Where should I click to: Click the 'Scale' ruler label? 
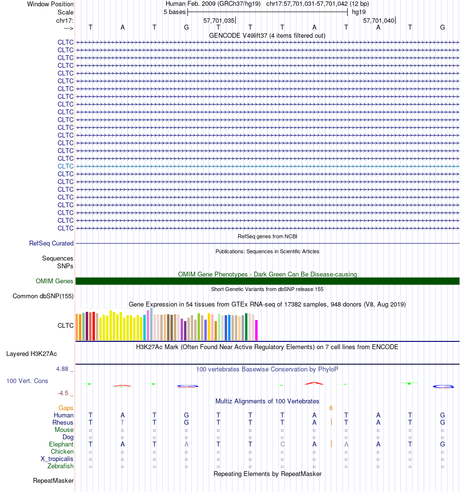(65, 12)
